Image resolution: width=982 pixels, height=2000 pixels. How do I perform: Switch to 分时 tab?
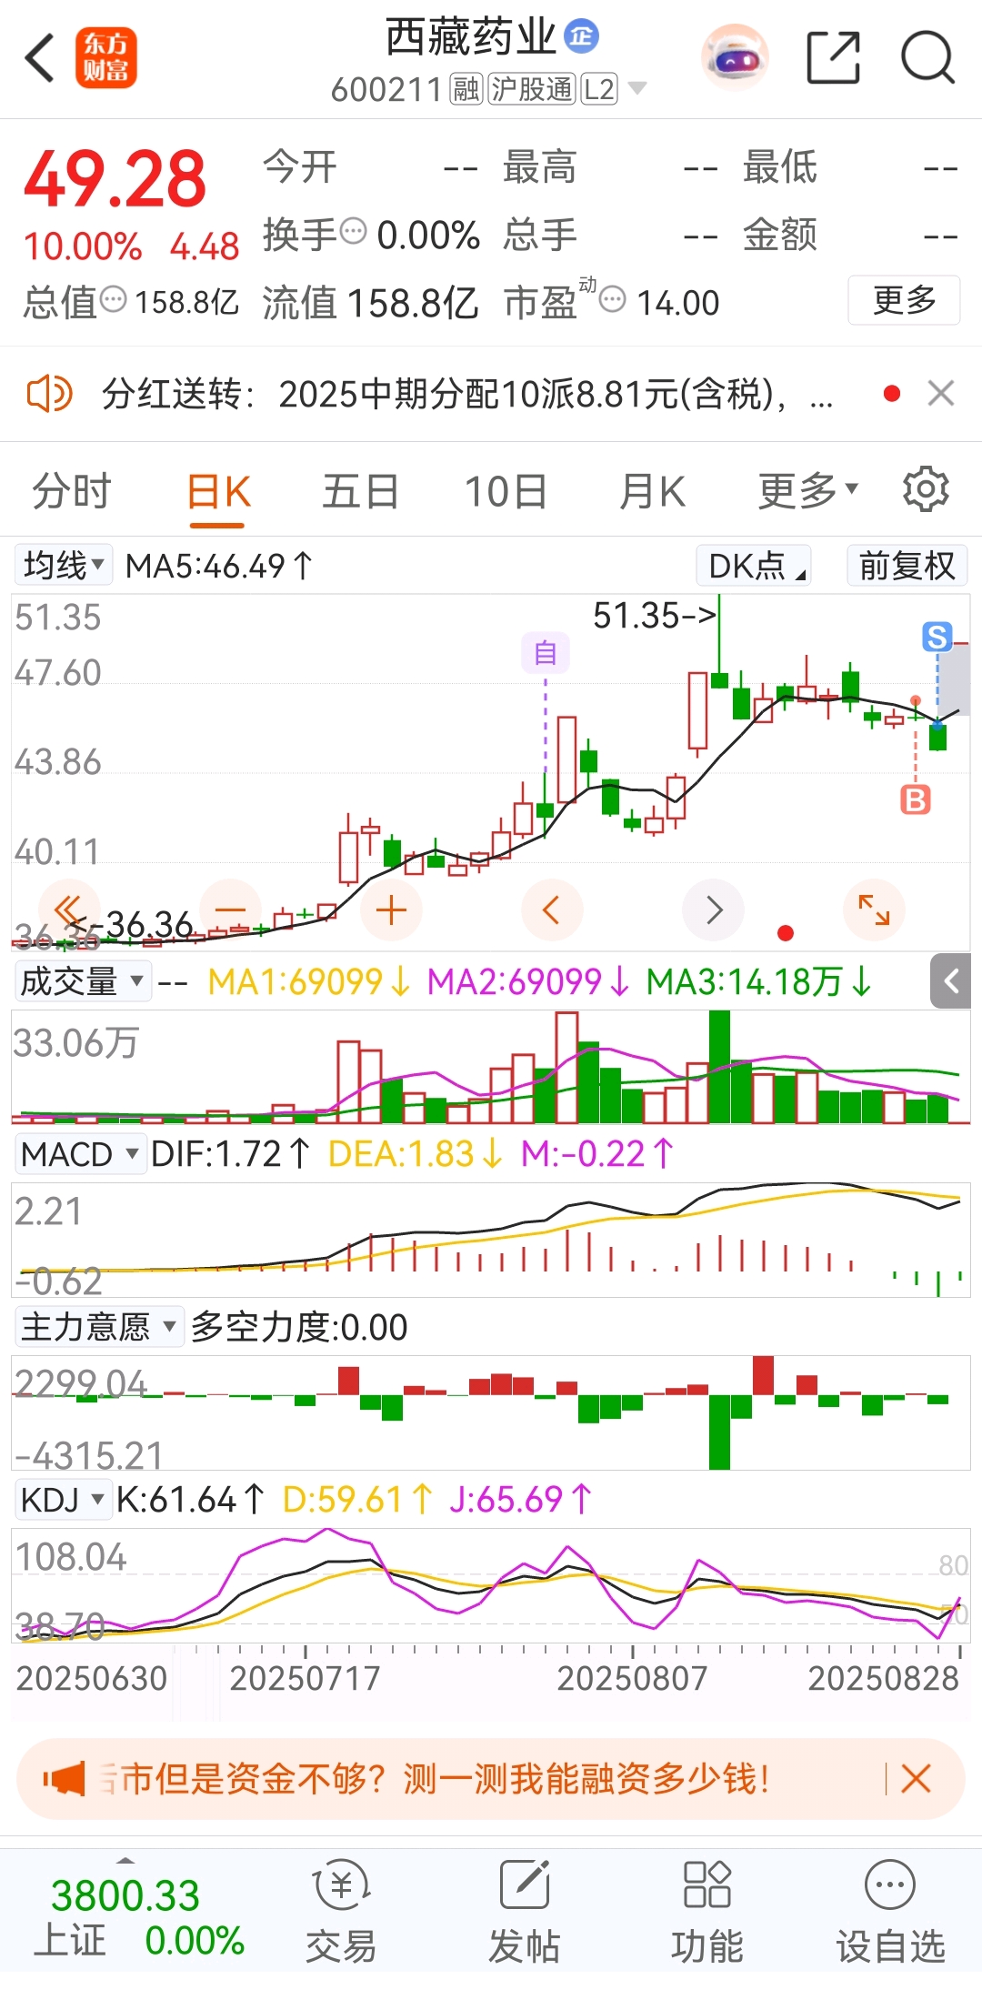coord(72,490)
